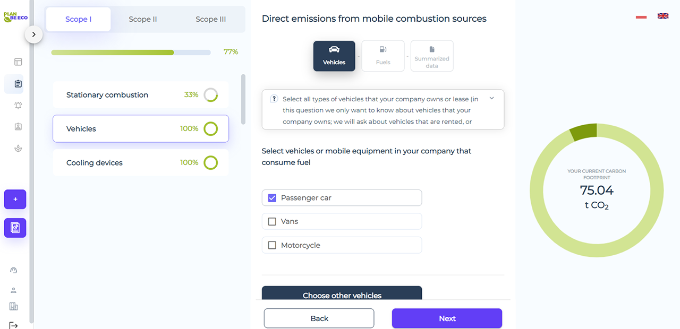Click the 77% scope progress bar
680x329 pixels.
131,53
